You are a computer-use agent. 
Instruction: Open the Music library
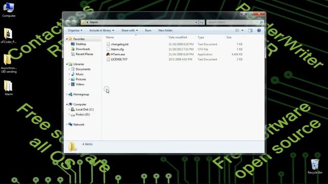click(x=79, y=74)
